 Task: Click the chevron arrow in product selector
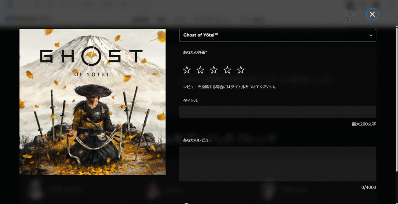(371, 35)
